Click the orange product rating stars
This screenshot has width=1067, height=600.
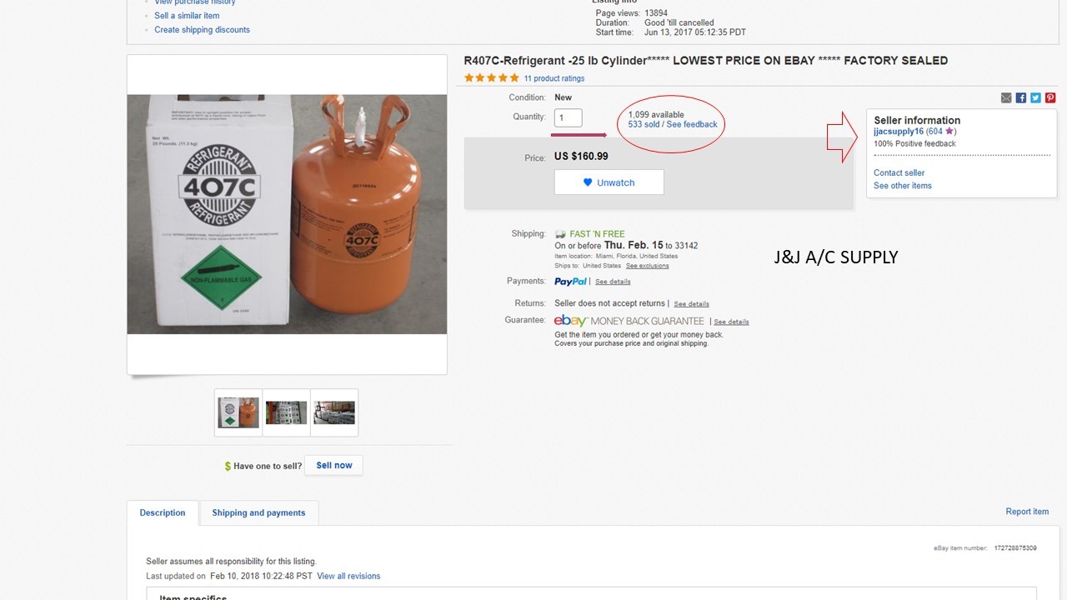[x=491, y=77]
